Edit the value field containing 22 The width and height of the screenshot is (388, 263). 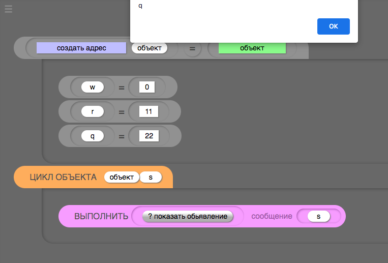148,136
